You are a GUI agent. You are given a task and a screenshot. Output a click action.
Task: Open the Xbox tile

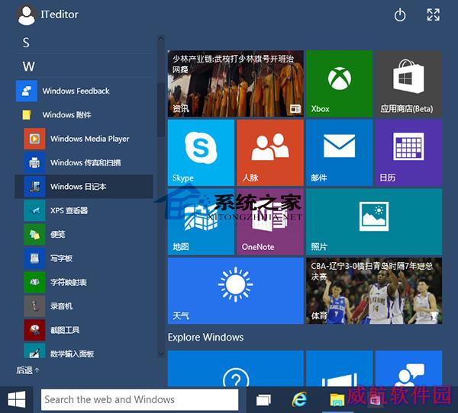(x=339, y=84)
